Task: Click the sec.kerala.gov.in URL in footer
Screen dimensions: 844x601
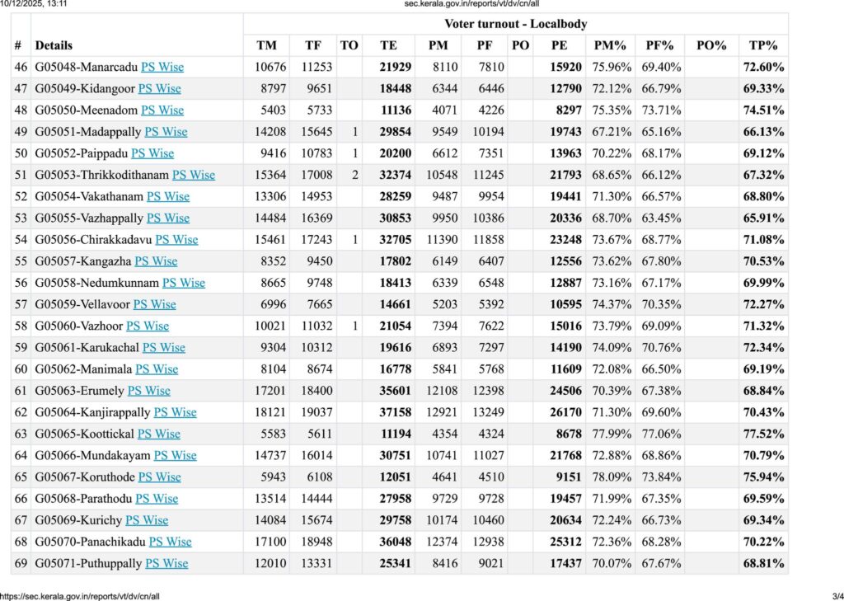Action: (x=81, y=595)
